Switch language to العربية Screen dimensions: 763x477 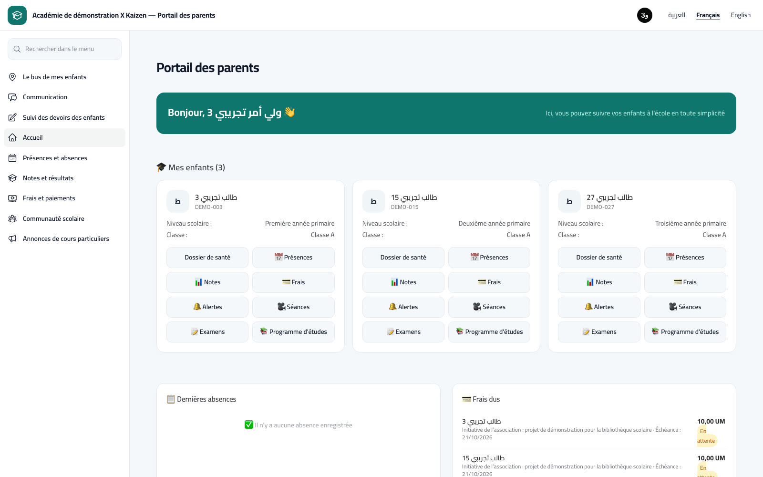point(677,15)
